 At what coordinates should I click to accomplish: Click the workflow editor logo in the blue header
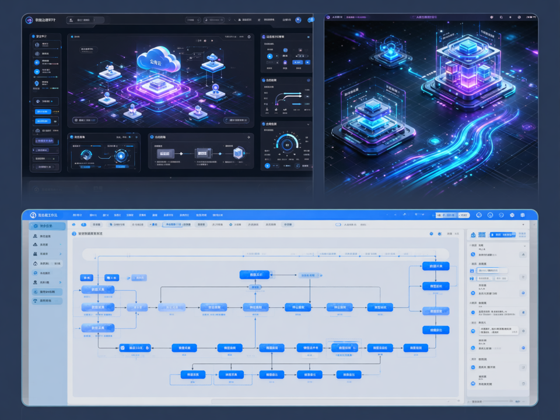coord(33,215)
